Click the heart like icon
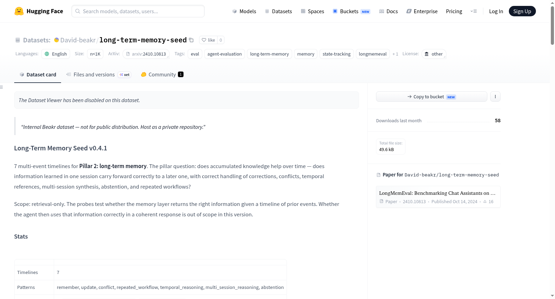 (204, 40)
